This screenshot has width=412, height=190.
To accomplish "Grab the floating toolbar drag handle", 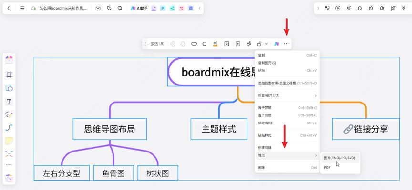I will pyautogui.click(x=144, y=44).
